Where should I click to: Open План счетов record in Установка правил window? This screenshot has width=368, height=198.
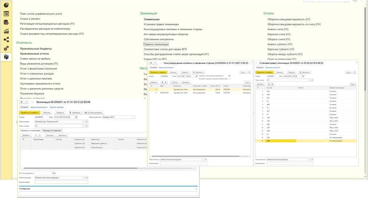point(312,80)
